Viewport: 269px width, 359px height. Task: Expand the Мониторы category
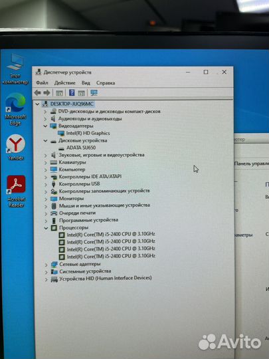pos(46,199)
